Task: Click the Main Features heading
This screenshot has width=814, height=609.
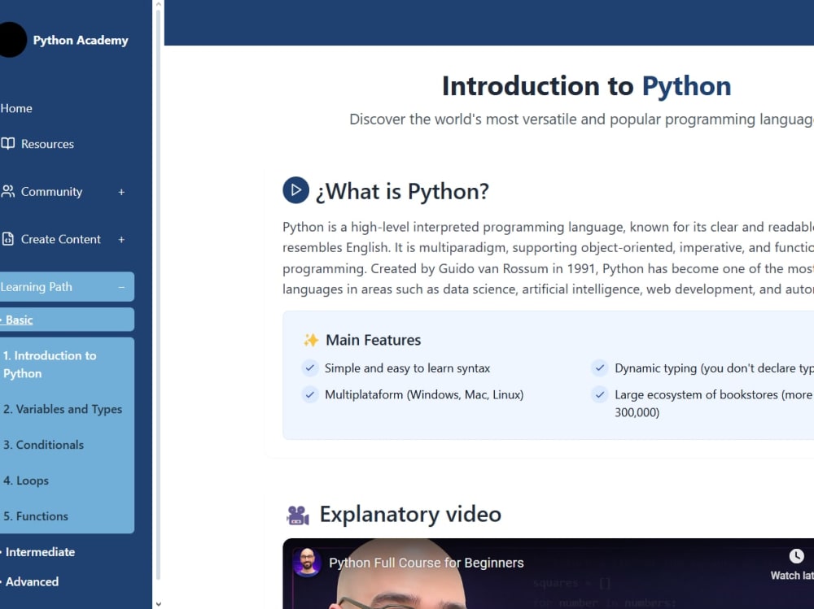Action: click(374, 340)
